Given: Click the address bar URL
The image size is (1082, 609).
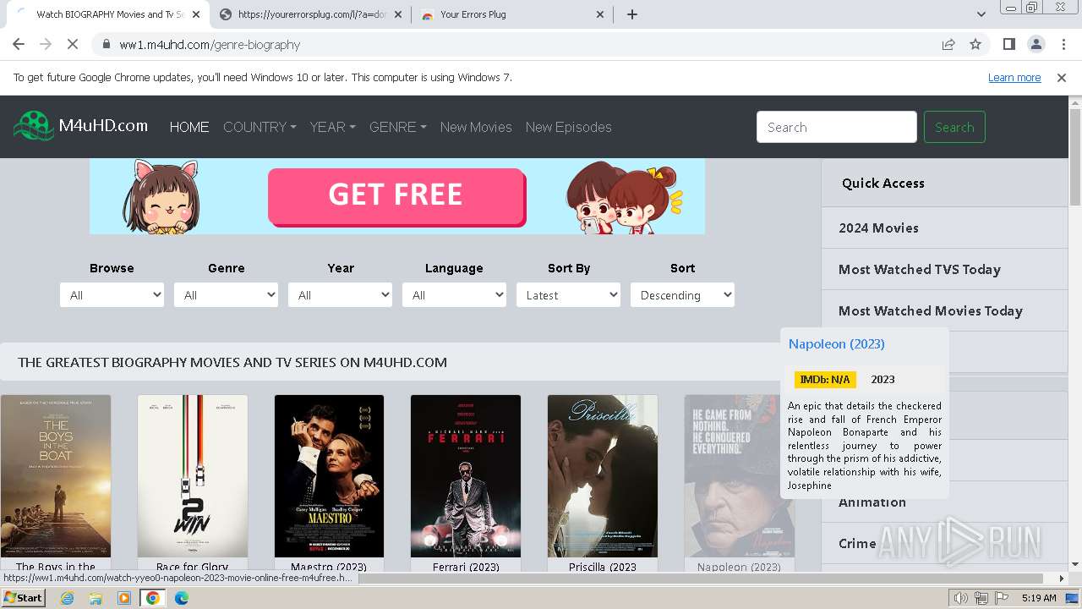Looking at the screenshot, I should coord(210,44).
